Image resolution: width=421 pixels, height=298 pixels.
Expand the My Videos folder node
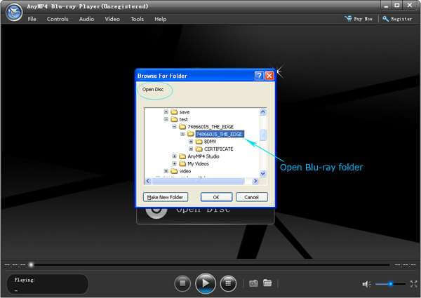click(174, 163)
